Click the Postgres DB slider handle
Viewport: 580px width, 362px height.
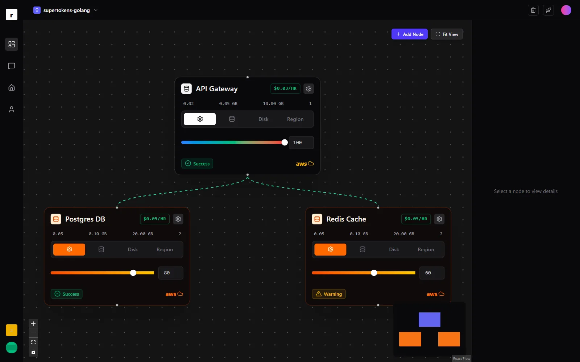(x=133, y=273)
